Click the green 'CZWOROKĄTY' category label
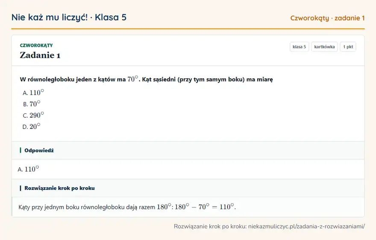 click(x=36, y=45)
